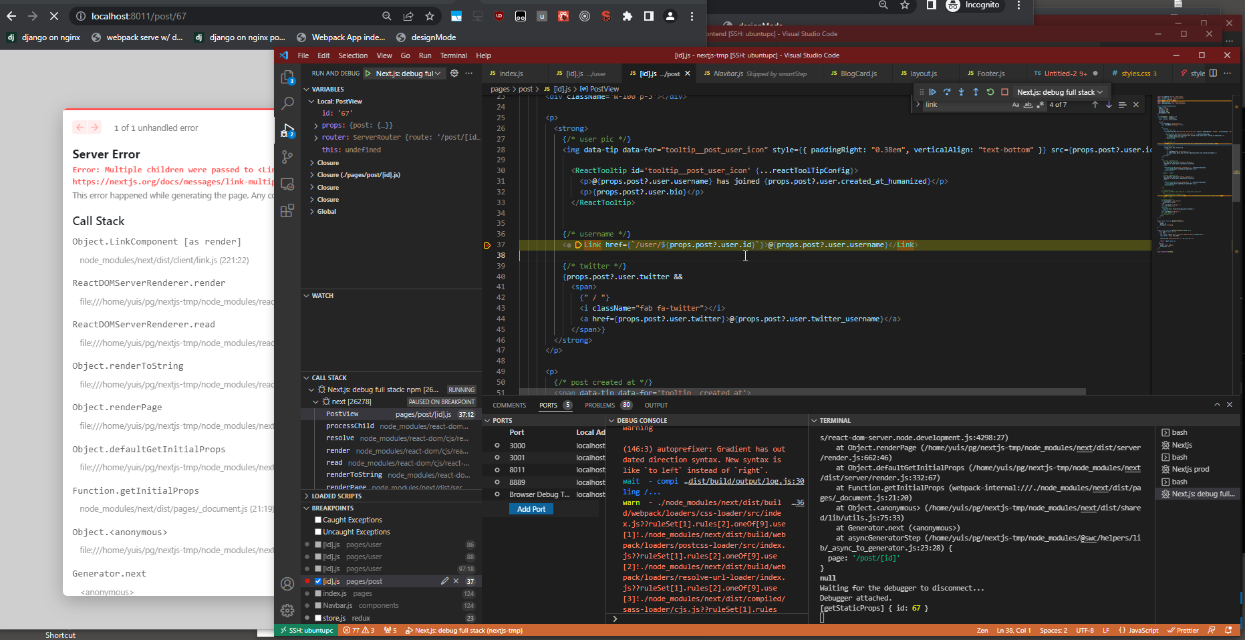Image resolution: width=1245 pixels, height=640 pixels.
Task: Open the Source Control view in the activity bar
Action: (287, 157)
